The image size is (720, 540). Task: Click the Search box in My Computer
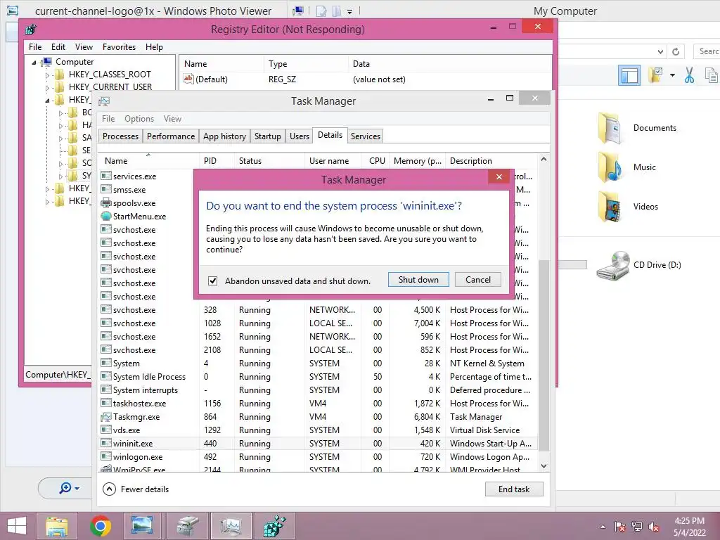[x=707, y=51]
